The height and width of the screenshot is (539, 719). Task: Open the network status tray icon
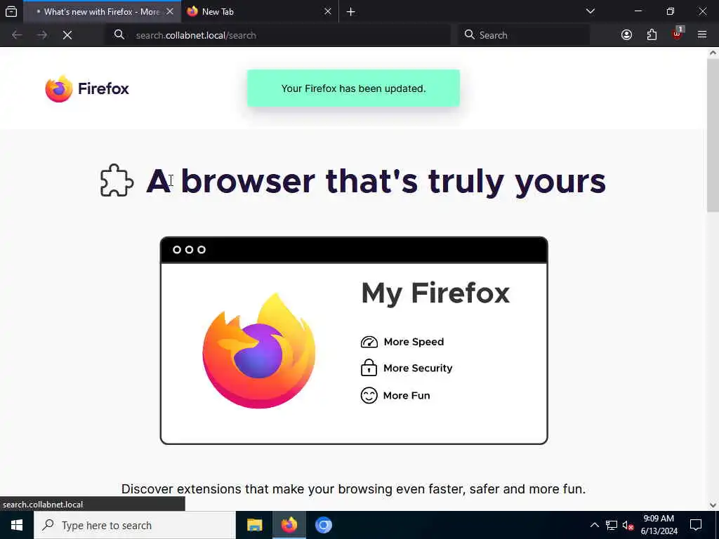(612, 525)
